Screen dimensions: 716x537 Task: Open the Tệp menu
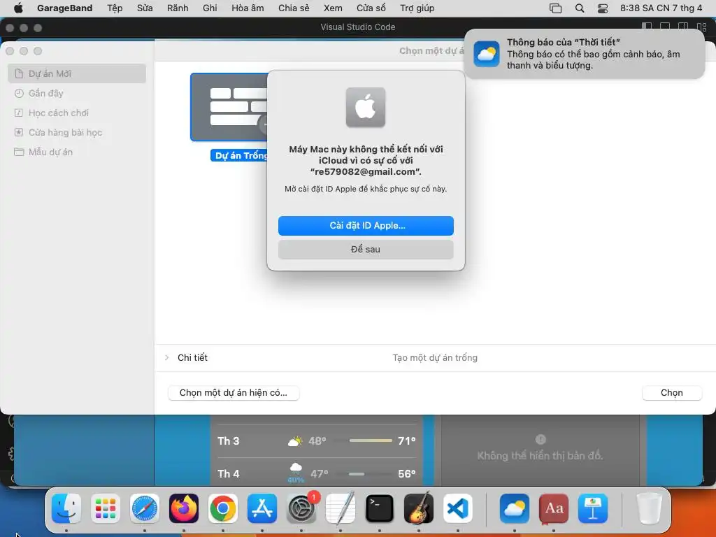pos(115,8)
